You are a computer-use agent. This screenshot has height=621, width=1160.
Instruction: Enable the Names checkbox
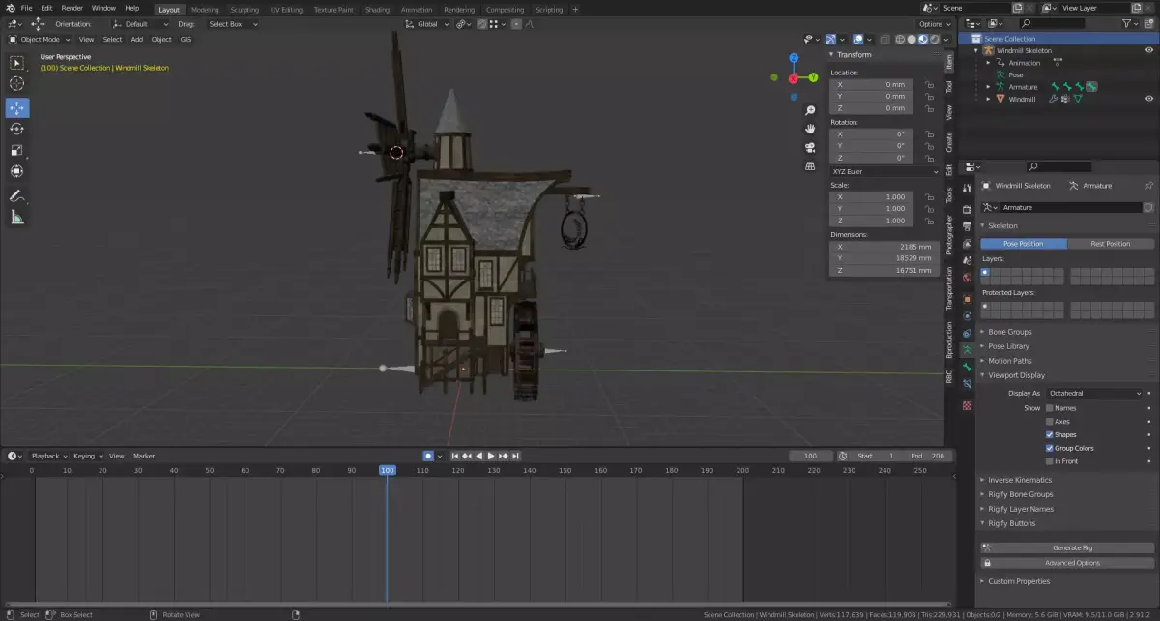pyautogui.click(x=1050, y=408)
